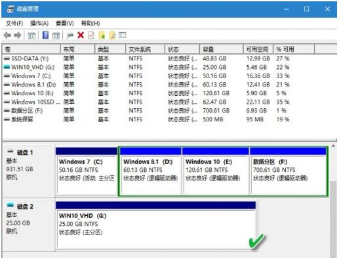Open the 操作(A) menu
339x258 pixels.
(x=39, y=23)
